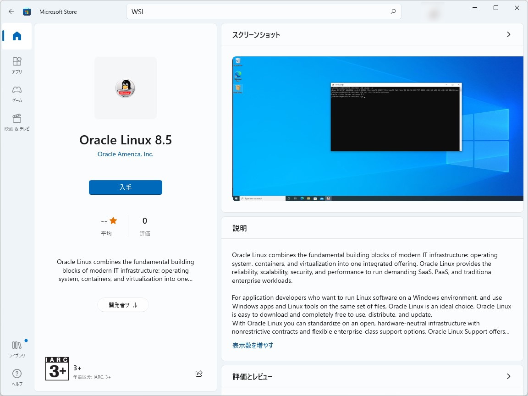
Task: Expand the スクリーンショット section chevron
Action: (x=508, y=34)
